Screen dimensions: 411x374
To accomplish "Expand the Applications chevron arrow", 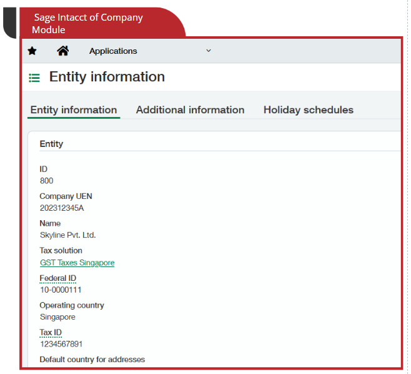I will coord(209,51).
